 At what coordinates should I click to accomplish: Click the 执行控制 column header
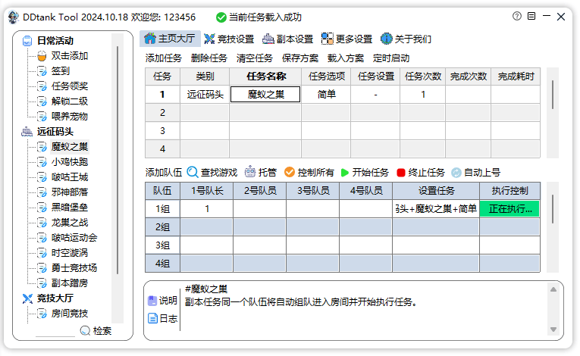[509, 191]
